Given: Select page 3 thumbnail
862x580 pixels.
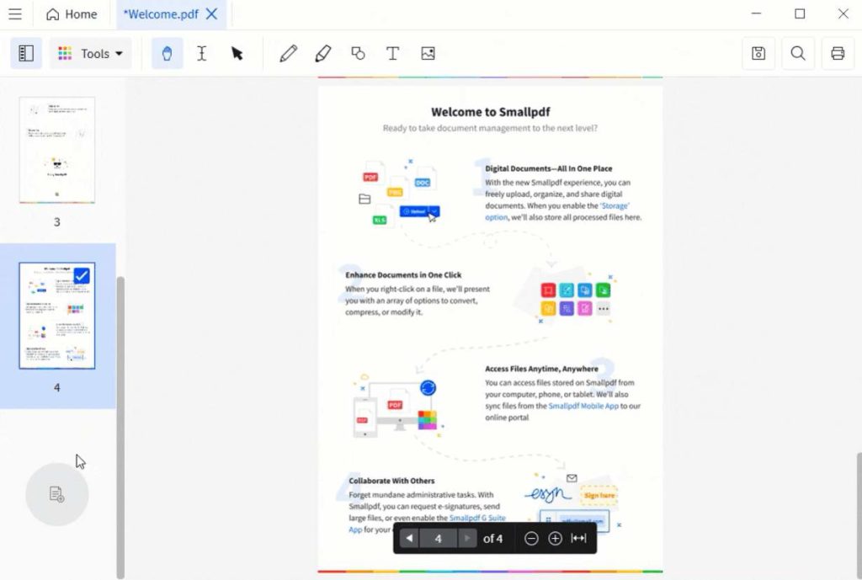Looking at the screenshot, I should pyautogui.click(x=57, y=150).
